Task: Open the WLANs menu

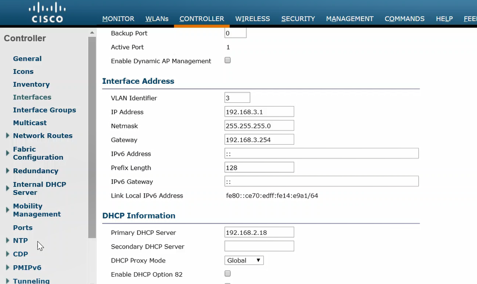Action: coord(157,19)
